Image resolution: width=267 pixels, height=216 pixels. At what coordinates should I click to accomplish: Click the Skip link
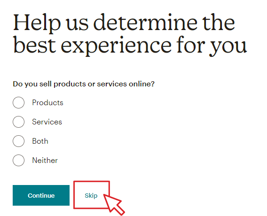pyautogui.click(x=91, y=196)
